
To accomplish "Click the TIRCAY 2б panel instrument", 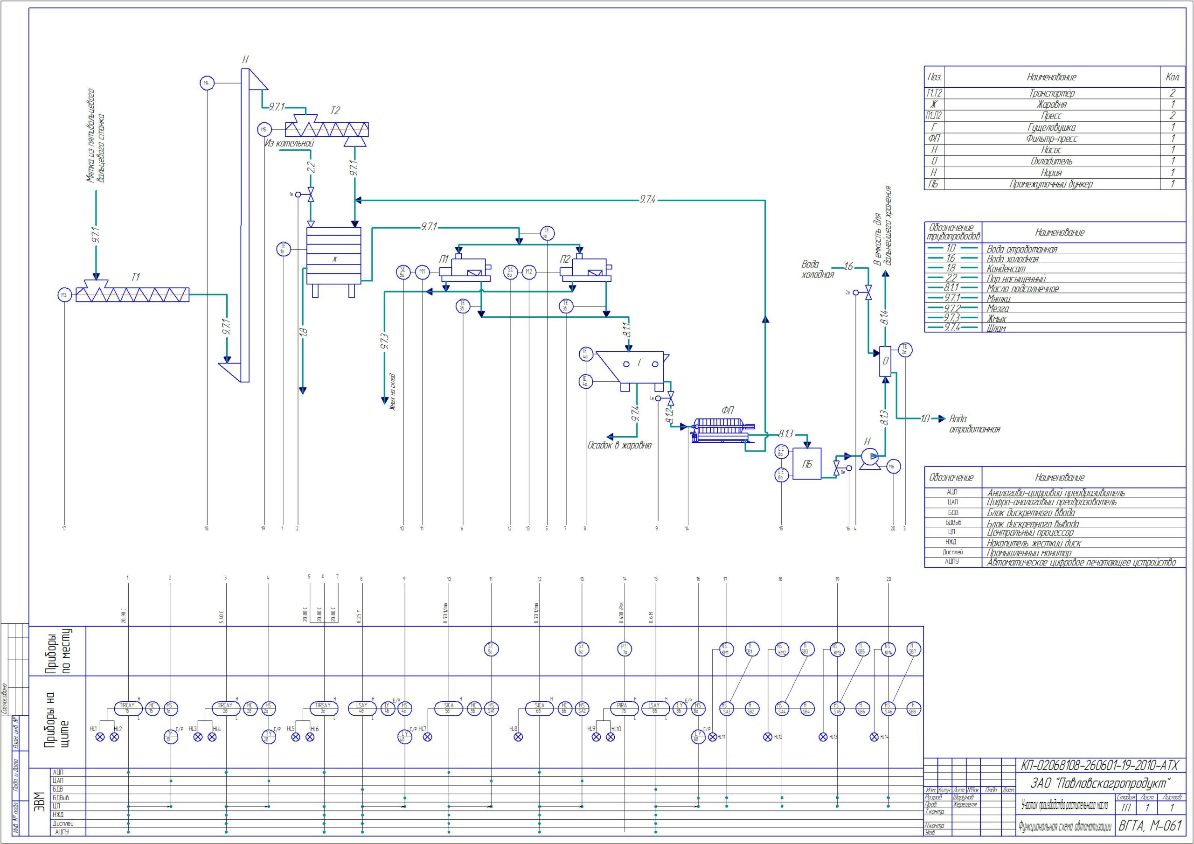I will 226,708.
